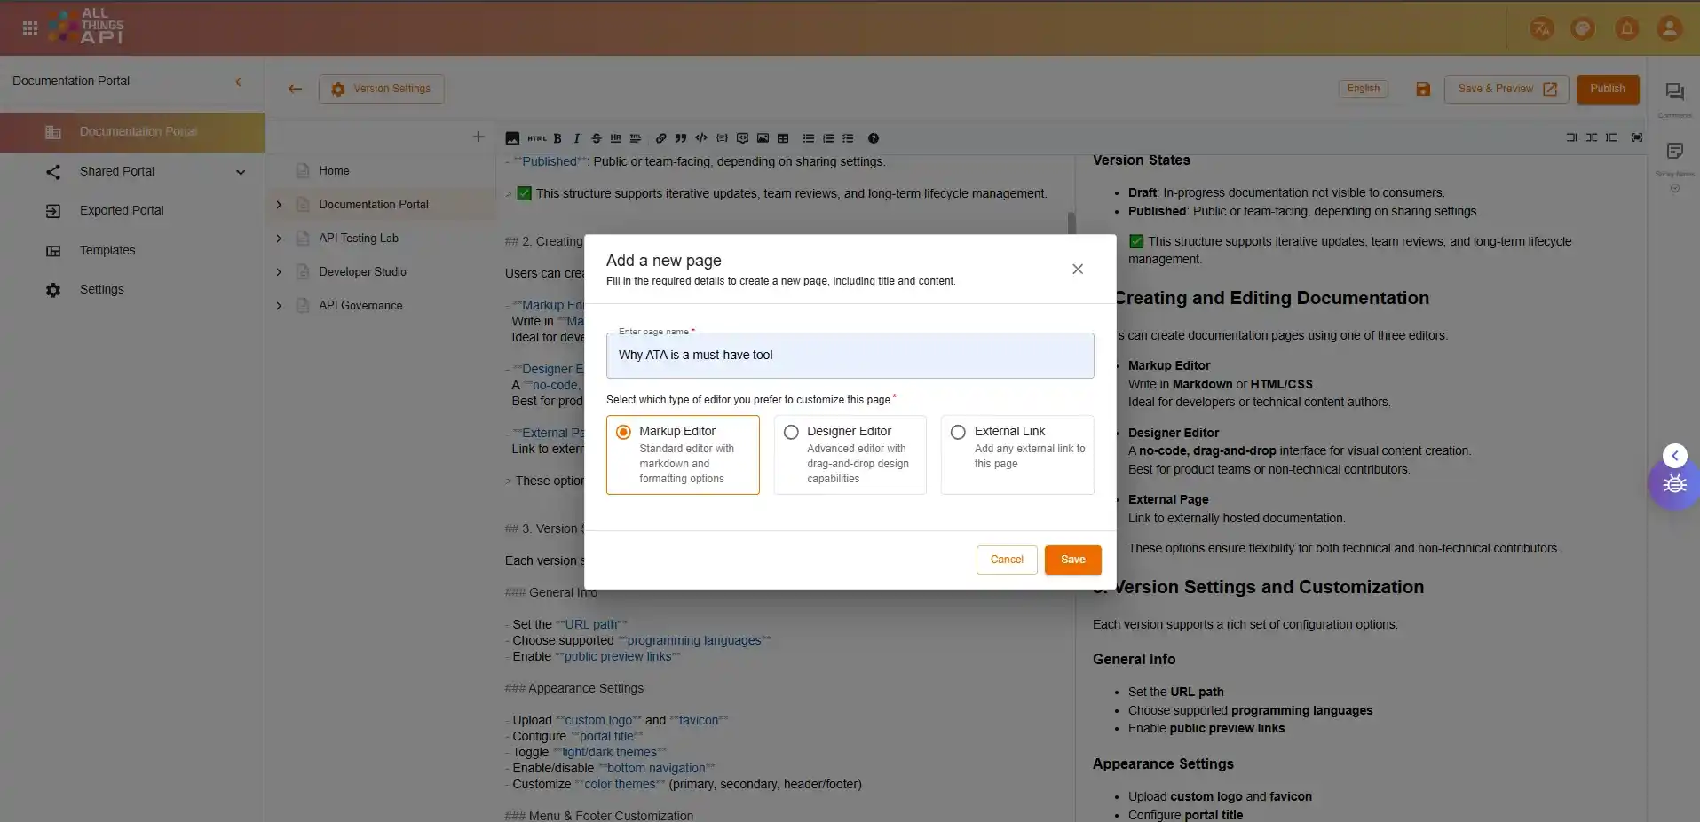Expand the API Governance tree node
1700x822 pixels.
(279, 306)
